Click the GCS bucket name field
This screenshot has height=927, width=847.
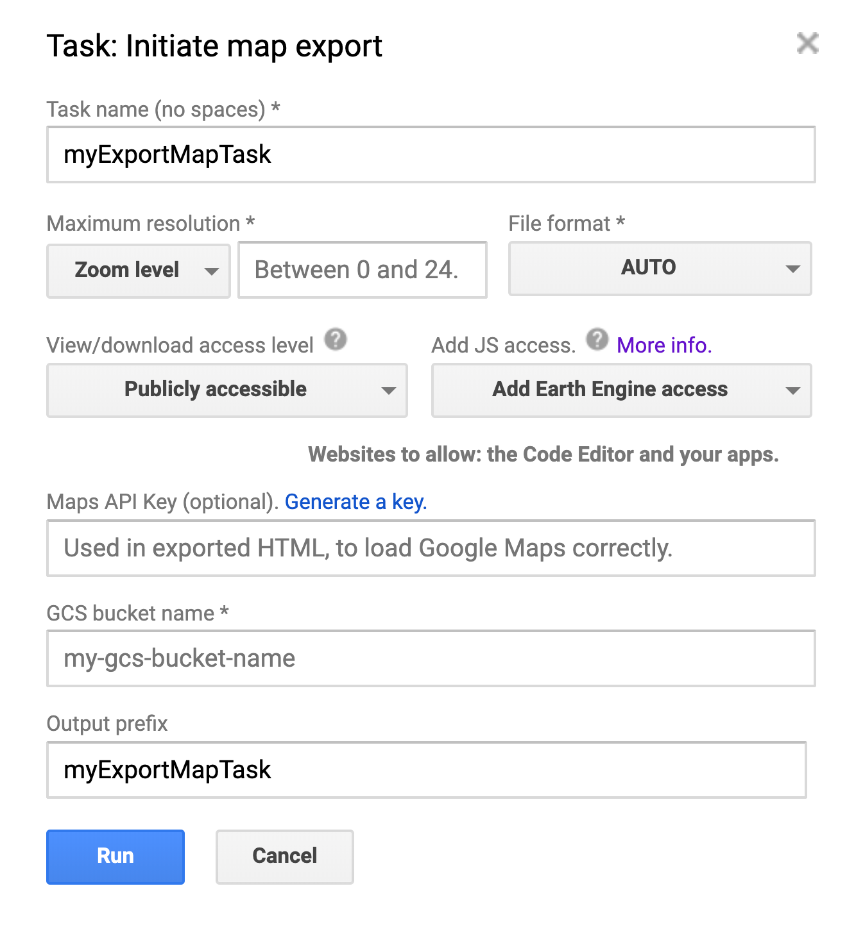[430, 658]
